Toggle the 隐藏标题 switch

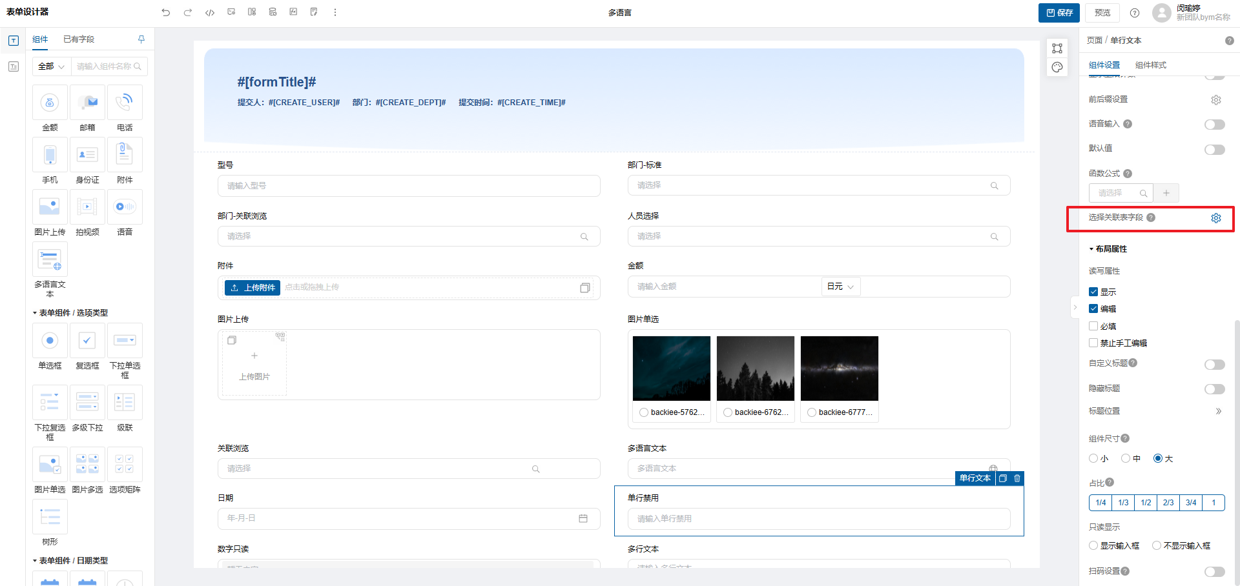(1215, 389)
